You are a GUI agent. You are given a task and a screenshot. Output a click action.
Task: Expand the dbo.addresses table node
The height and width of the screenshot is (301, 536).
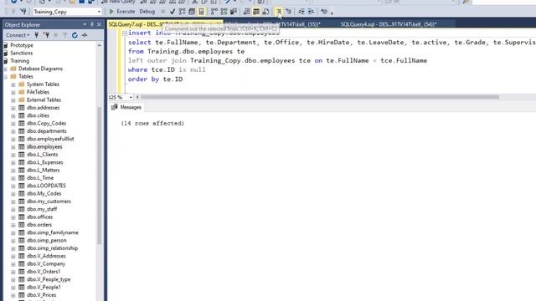point(13,108)
